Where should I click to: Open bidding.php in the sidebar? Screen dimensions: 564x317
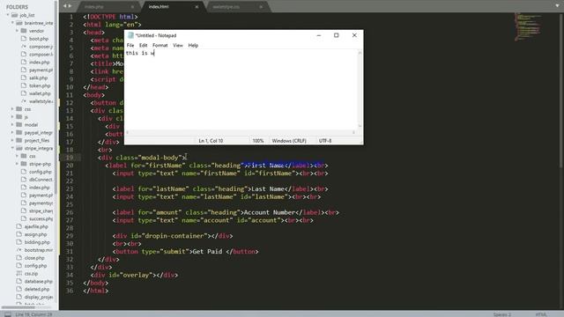point(37,242)
